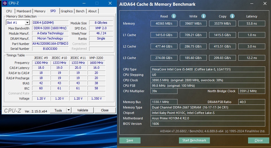The width and height of the screenshot is (271, 148).
Task: Click the SPD Ext. XMP 2.0 value
Action: (101, 28)
